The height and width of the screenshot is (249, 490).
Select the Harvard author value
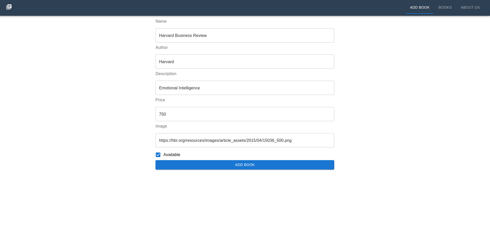coord(166,62)
